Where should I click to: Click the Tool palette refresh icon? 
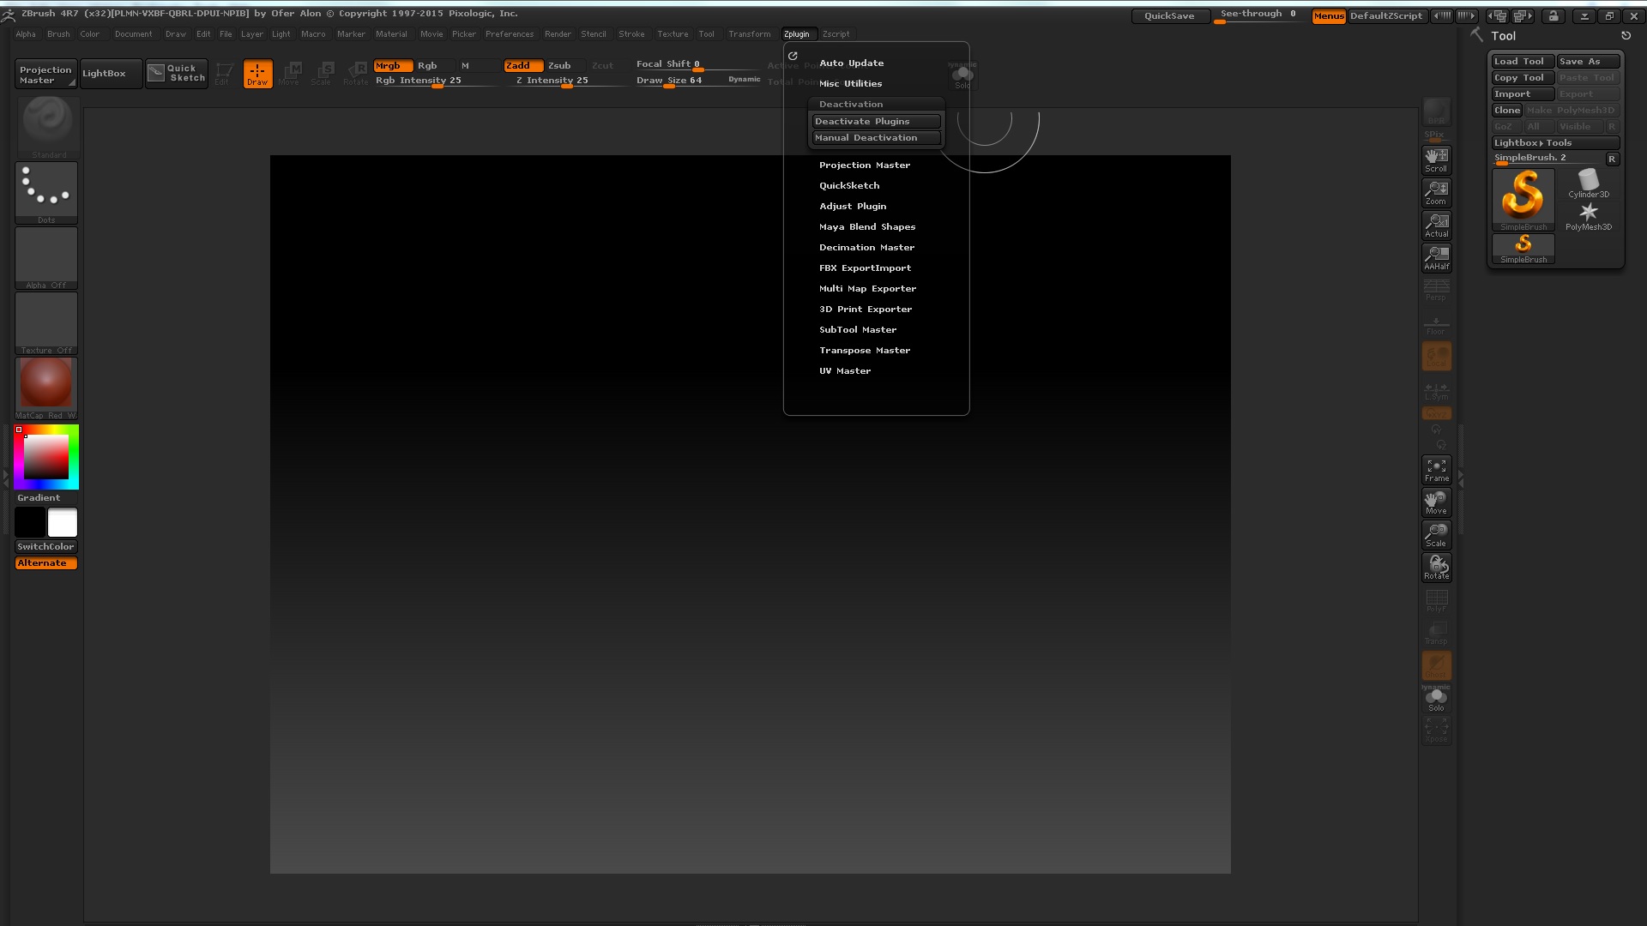(1626, 36)
